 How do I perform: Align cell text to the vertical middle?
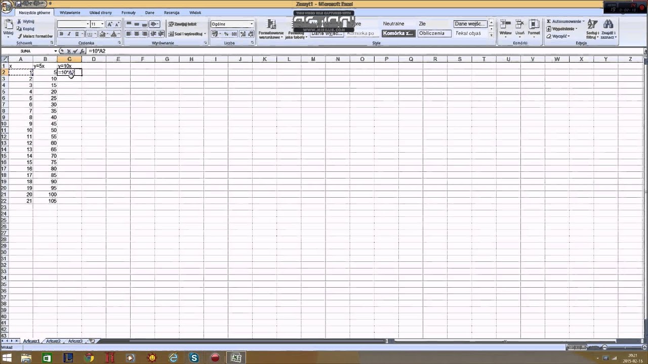pos(137,24)
